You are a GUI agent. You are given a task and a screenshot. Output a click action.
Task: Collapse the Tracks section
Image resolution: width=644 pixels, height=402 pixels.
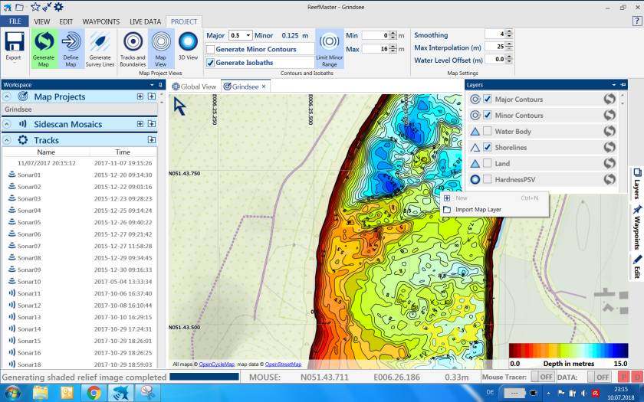[x=7, y=140]
